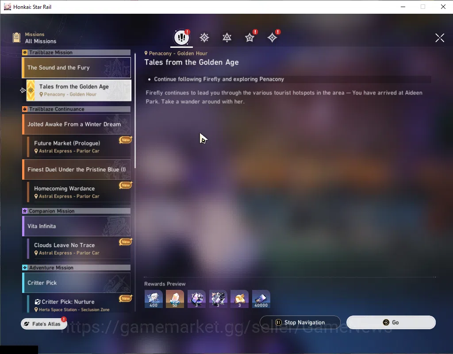Image resolution: width=453 pixels, height=354 pixels.
Task: Select Tales from the Golden Age entry
Action: 79,90
